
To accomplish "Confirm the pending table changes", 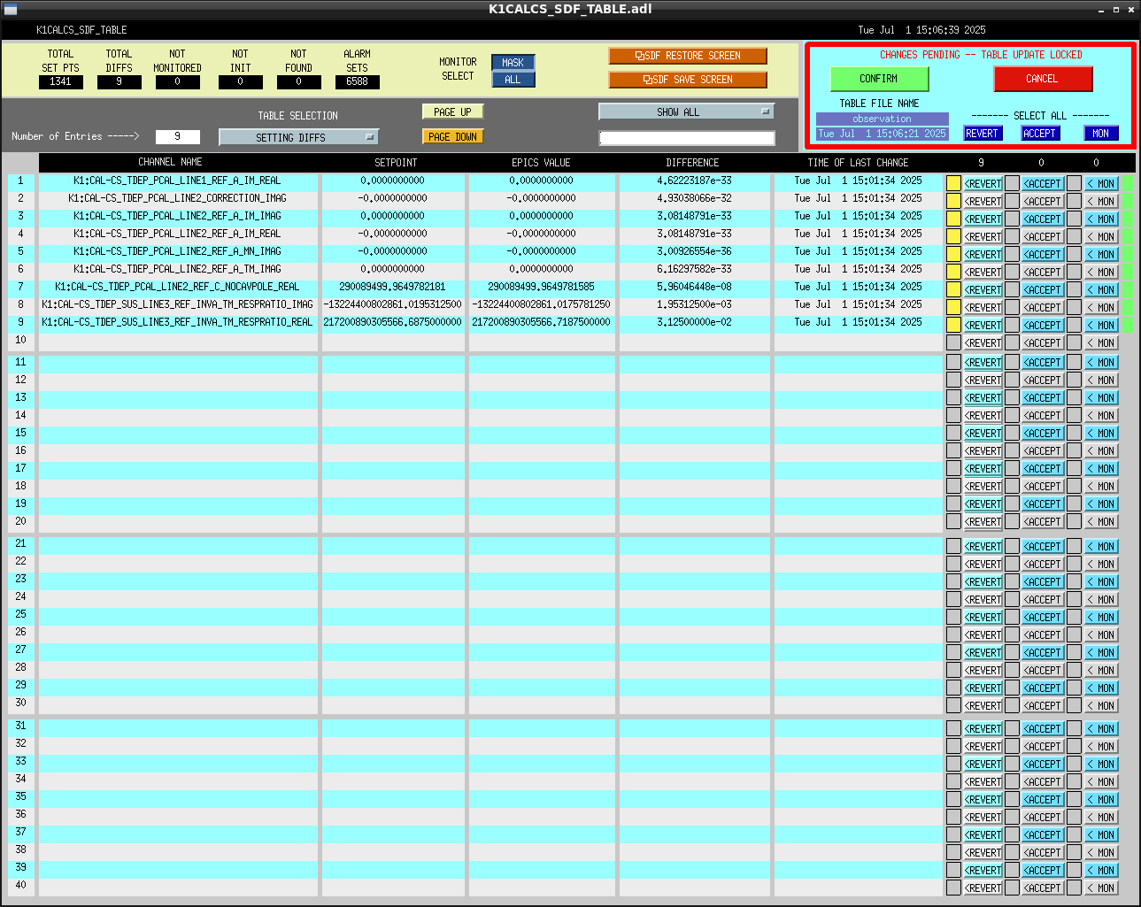I will 879,79.
